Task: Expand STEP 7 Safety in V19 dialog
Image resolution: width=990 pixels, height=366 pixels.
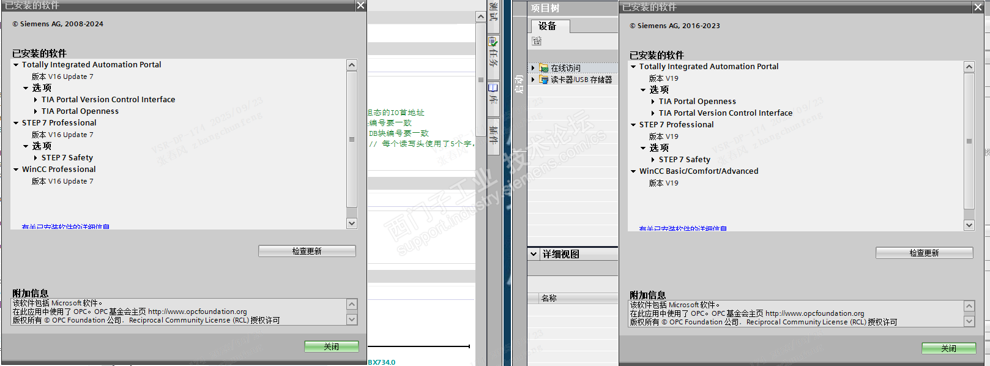Action: (x=653, y=160)
